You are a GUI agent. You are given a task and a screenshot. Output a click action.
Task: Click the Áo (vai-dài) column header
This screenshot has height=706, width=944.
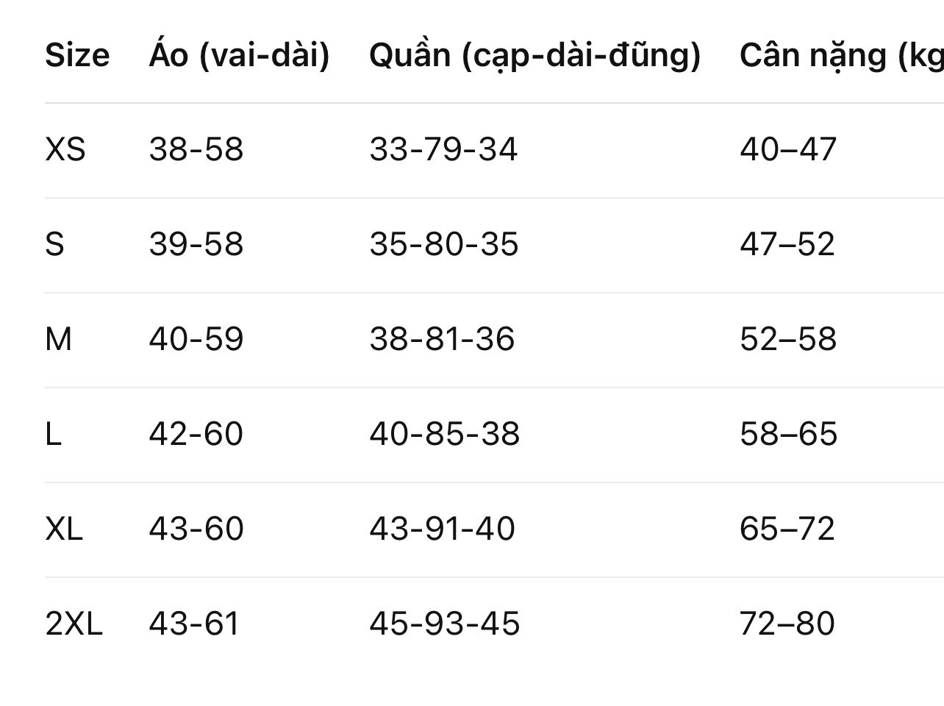[239, 55]
